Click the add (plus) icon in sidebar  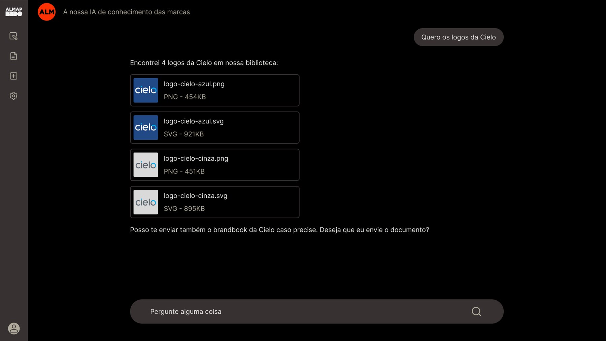(13, 76)
